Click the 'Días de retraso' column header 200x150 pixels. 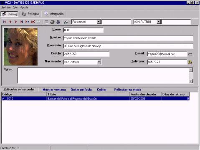pos(175,94)
